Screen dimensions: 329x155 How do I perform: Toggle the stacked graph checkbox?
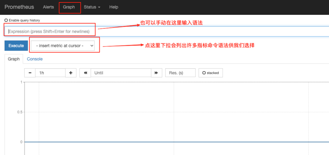coord(204,73)
